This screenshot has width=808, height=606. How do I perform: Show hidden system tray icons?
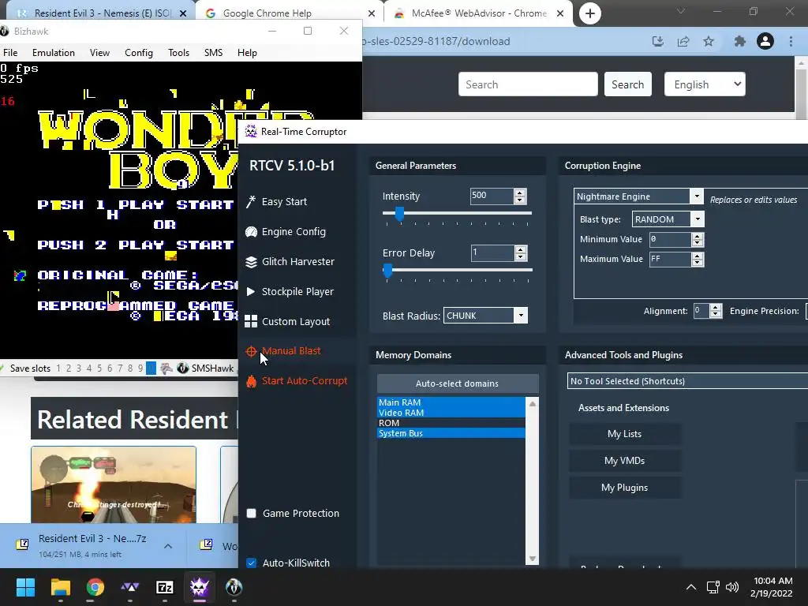691,587
